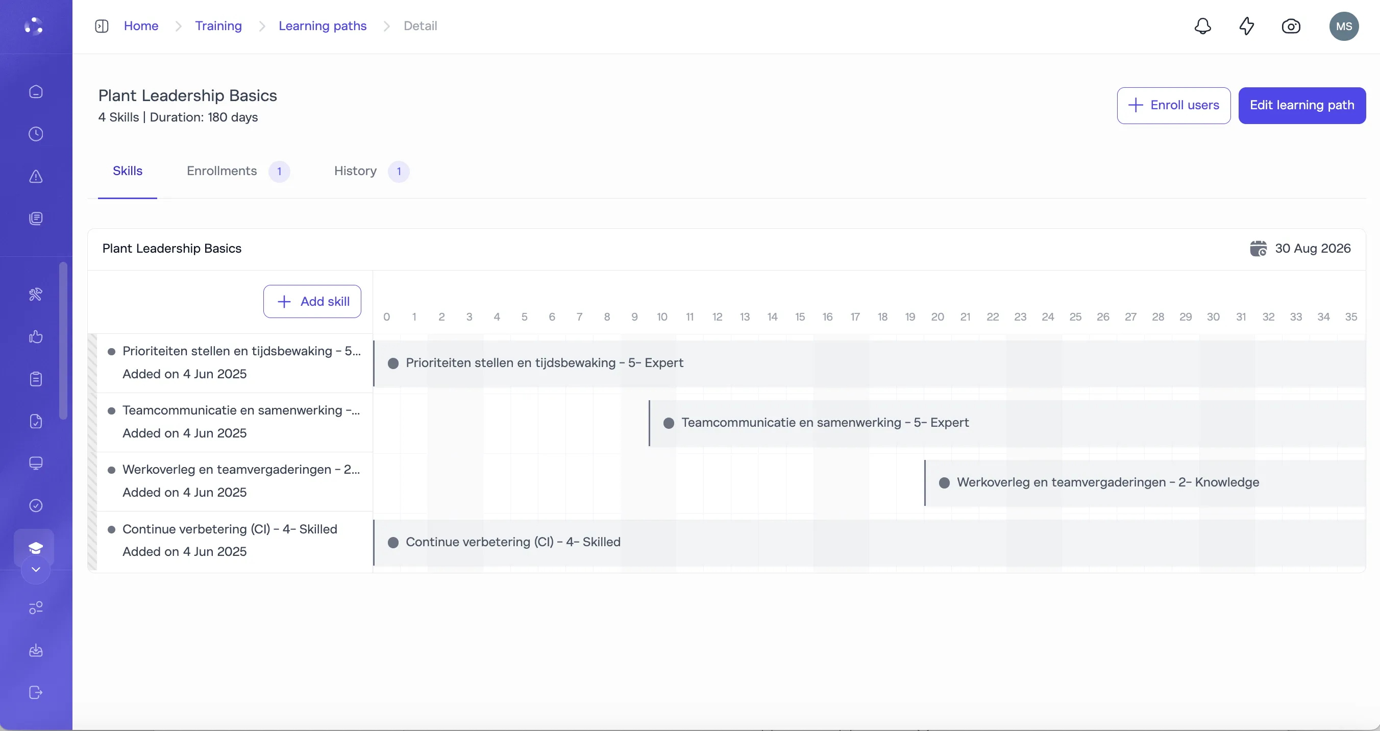Click the calendar icon beside 30 Aug 2026

point(1259,248)
